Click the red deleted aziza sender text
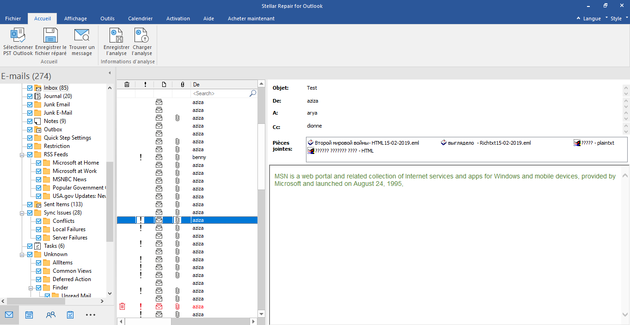The width and height of the screenshot is (630, 325). pos(198,307)
